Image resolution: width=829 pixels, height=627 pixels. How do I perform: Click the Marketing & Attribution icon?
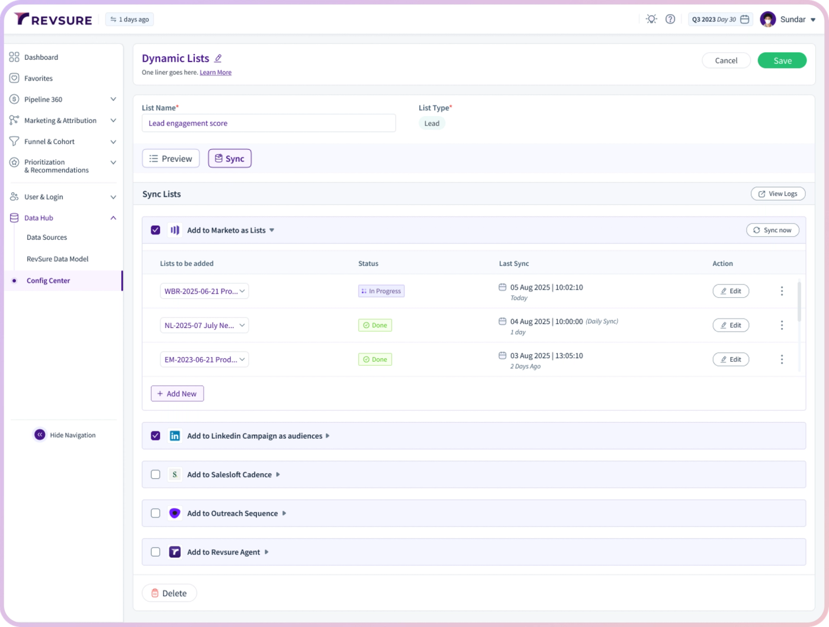pos(14,120)
